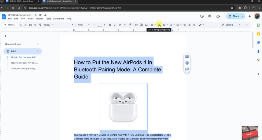Click the video meeting camera icon

218,16
